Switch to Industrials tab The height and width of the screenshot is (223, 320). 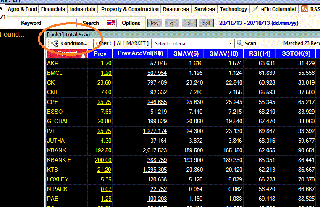pyautogui.click(x=82, y=9)
